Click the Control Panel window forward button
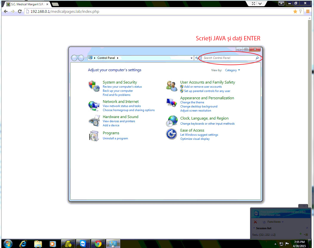This screenshot has width=314, height=248. (x=81, y=58)
